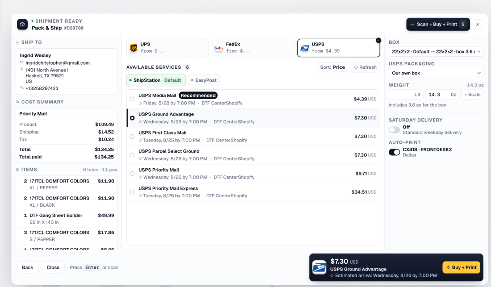Click the Cost Summary header icon
This screenshot has height=287, width=491.
17,102
